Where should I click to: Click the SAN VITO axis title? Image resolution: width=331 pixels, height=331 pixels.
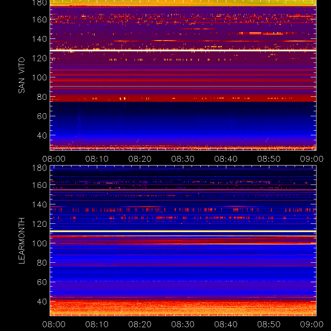[22, 75]
